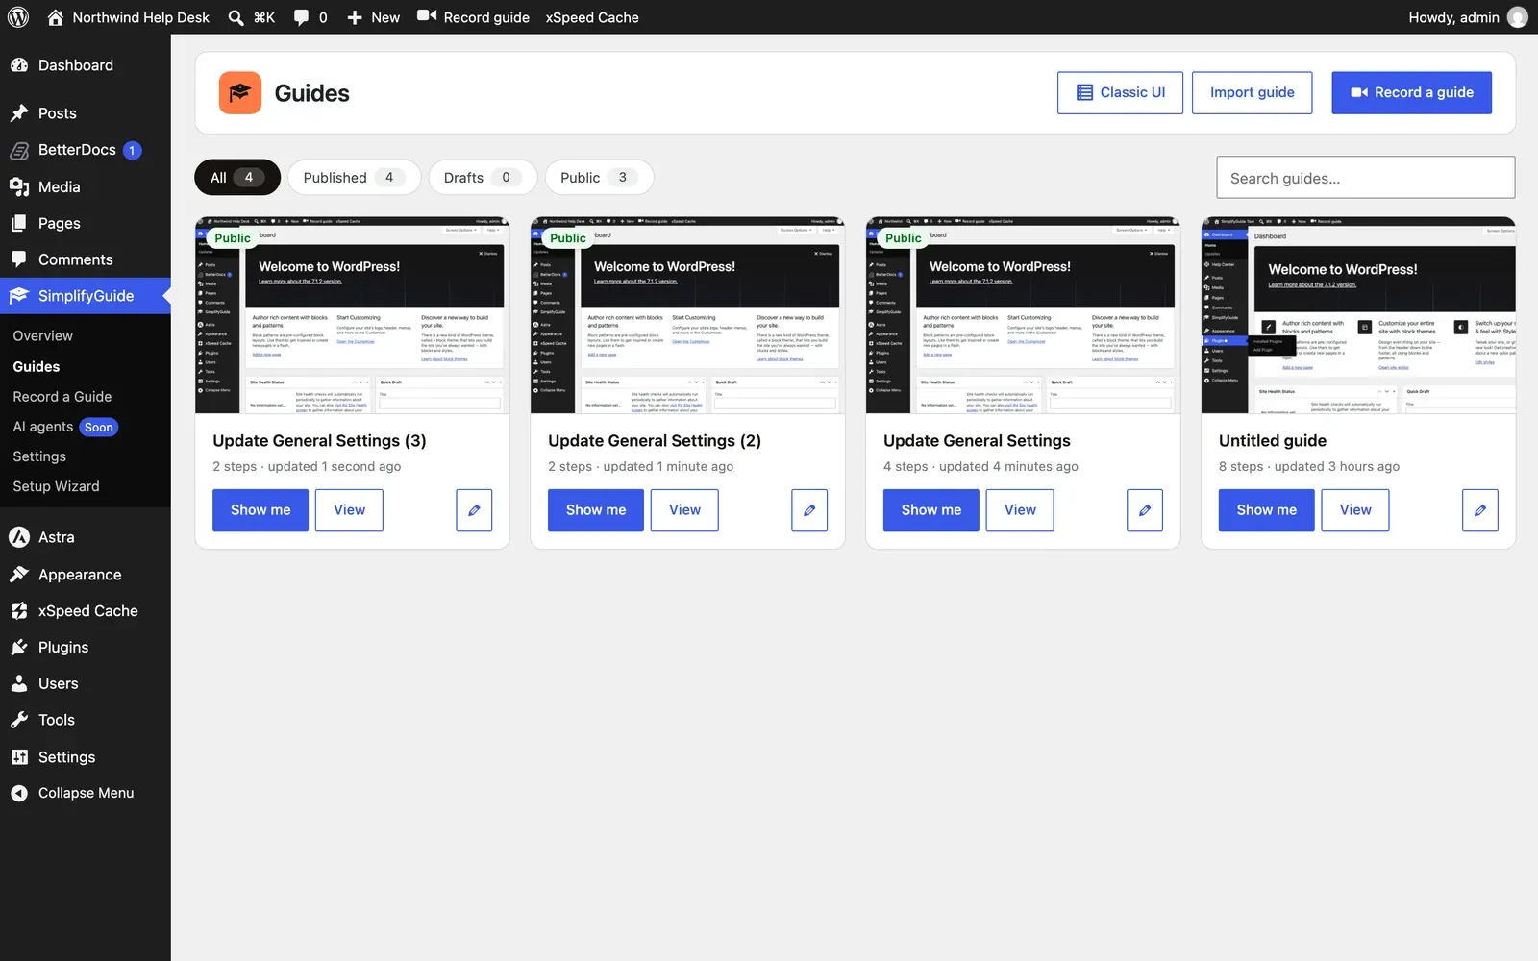
Task: Show the Published guides filter
Action: 354,178
